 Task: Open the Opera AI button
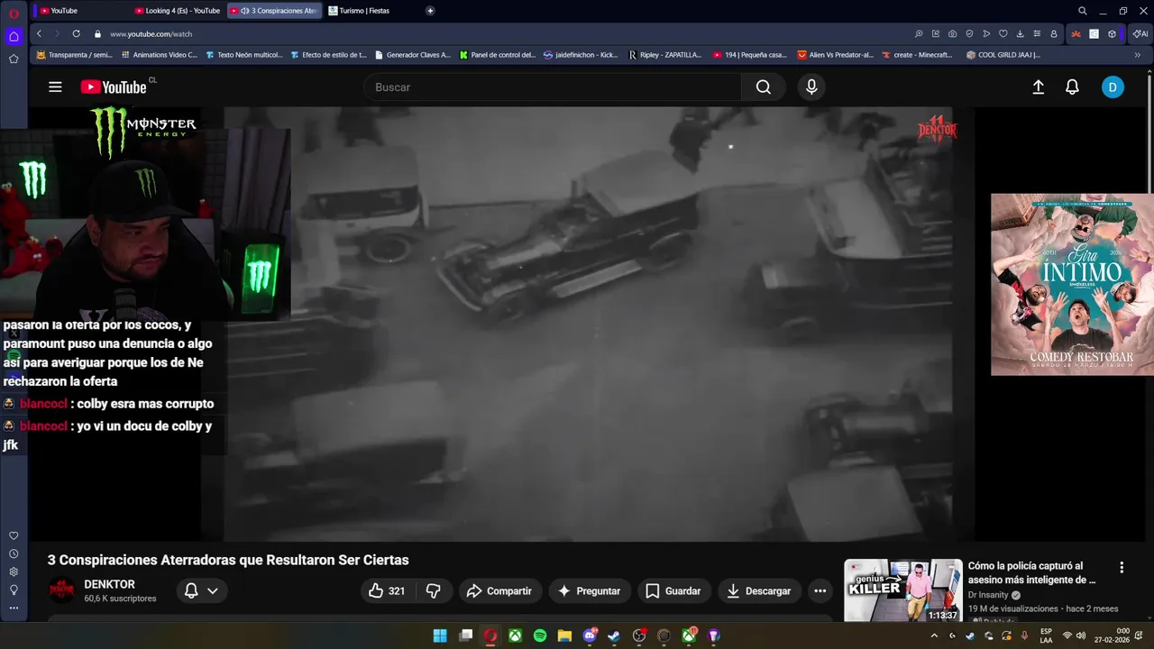click(x=1140, y=33)
